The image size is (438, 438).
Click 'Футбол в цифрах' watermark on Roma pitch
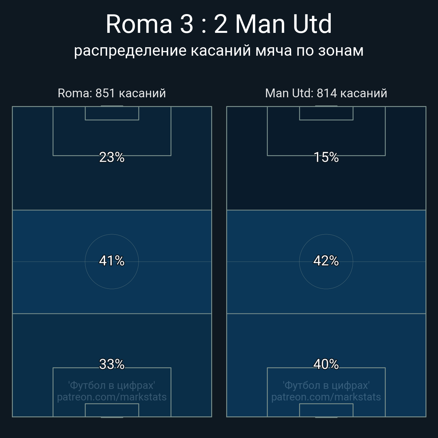112,385
